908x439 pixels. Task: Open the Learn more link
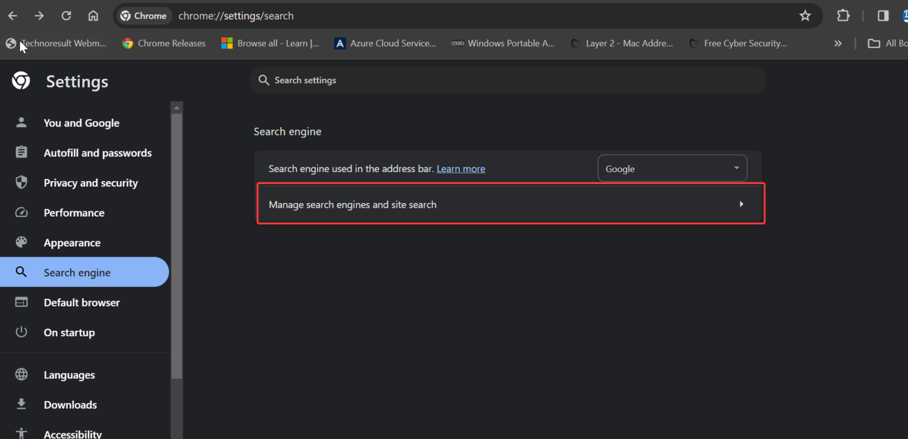tap(461, 169)
